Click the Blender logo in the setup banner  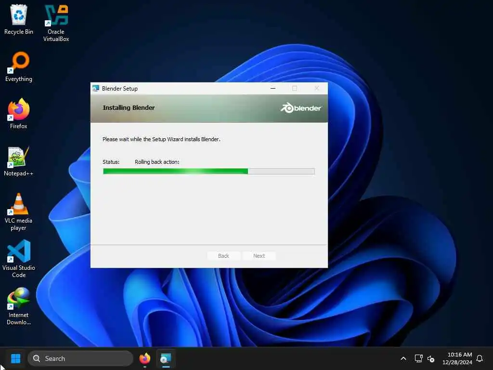pyautogui.click(x=300, y=108)
